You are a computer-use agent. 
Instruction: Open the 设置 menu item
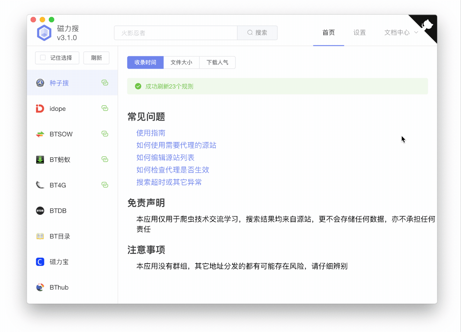tap(359, 33)
